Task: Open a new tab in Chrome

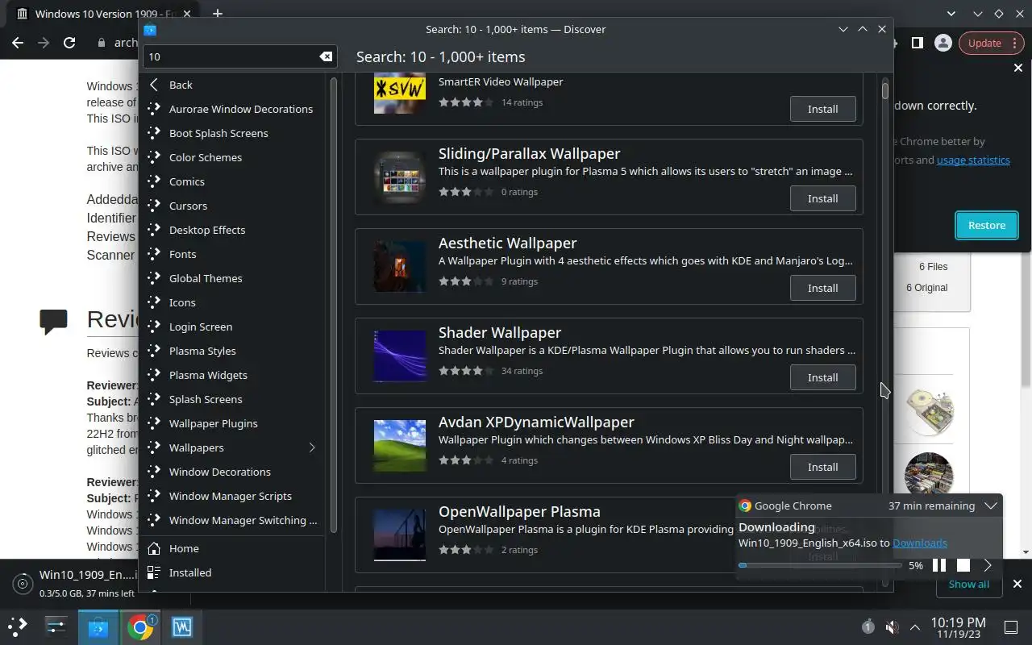Action: coord(217,14)
